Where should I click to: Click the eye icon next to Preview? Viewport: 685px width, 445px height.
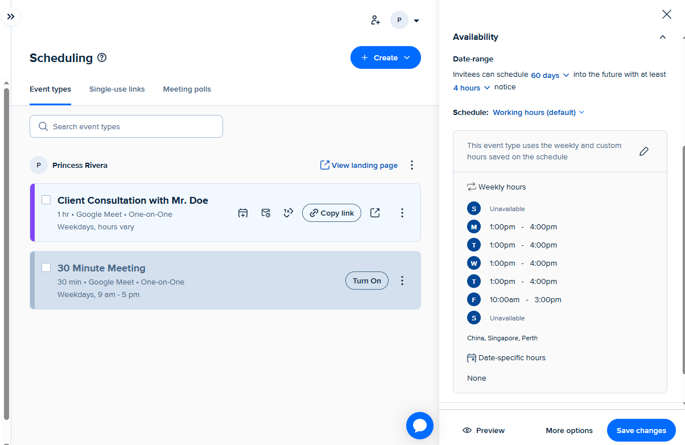click(467, 430)
